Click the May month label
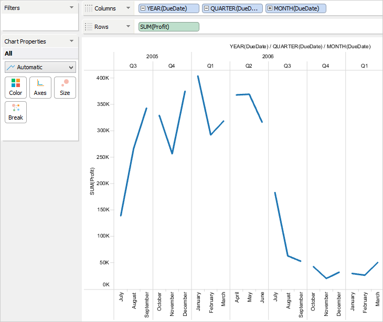The width and height of the screenshot is (383, 322). [x=250, y=297]
